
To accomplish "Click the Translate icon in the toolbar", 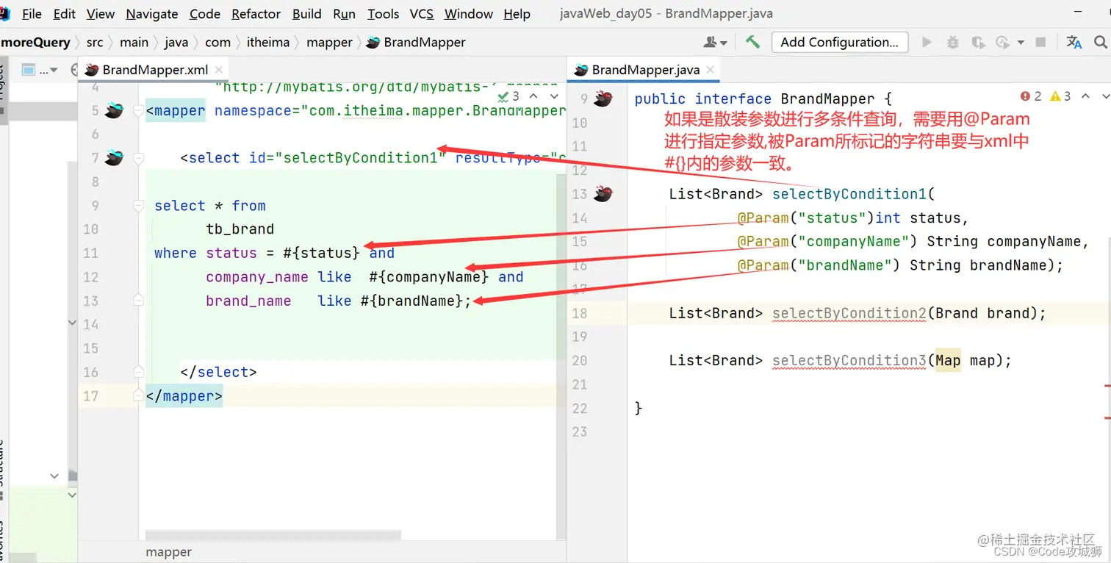I will coord(1074,42).
